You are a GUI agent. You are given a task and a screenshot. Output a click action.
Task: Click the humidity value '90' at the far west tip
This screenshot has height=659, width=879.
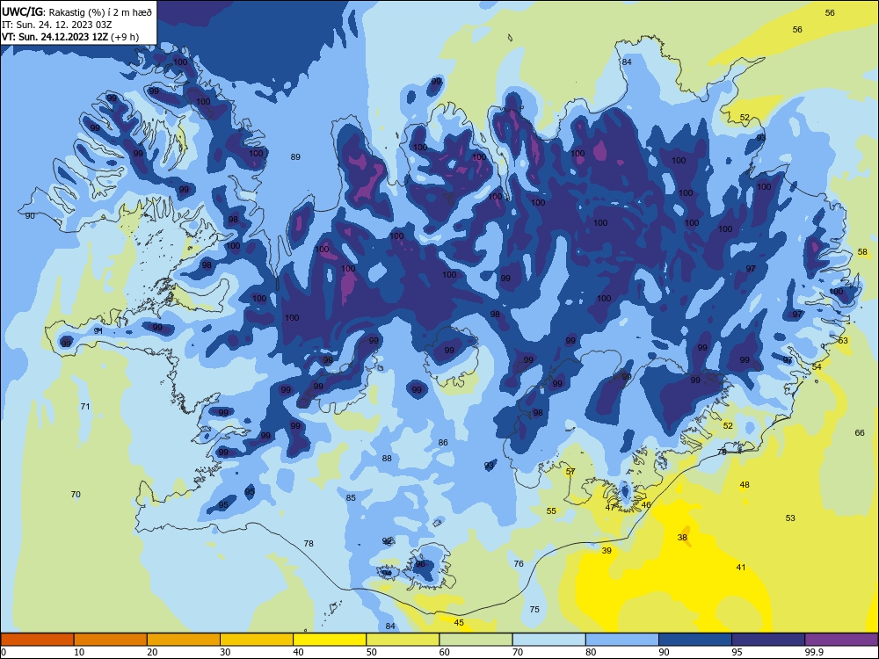30,216
